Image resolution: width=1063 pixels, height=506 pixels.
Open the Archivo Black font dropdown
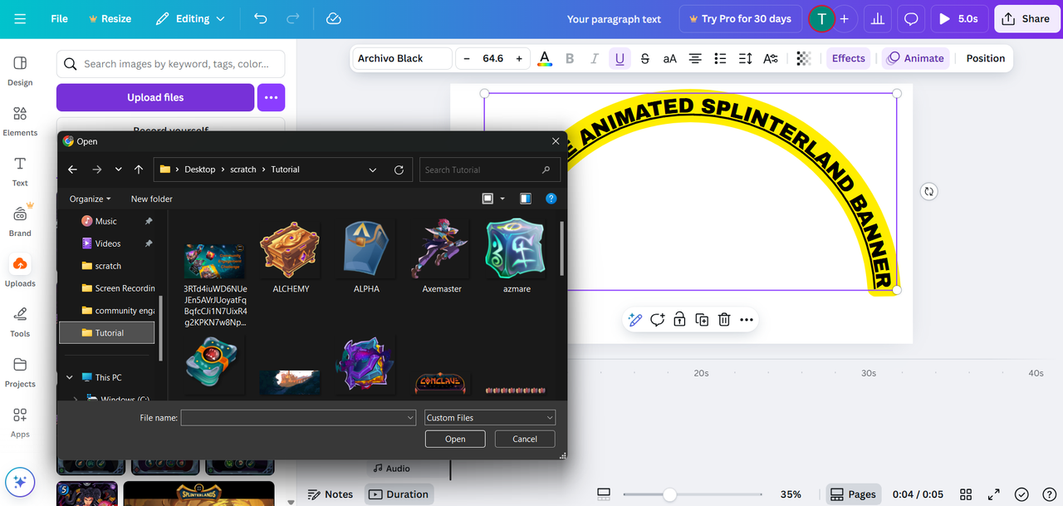click(x=402, y=58)
